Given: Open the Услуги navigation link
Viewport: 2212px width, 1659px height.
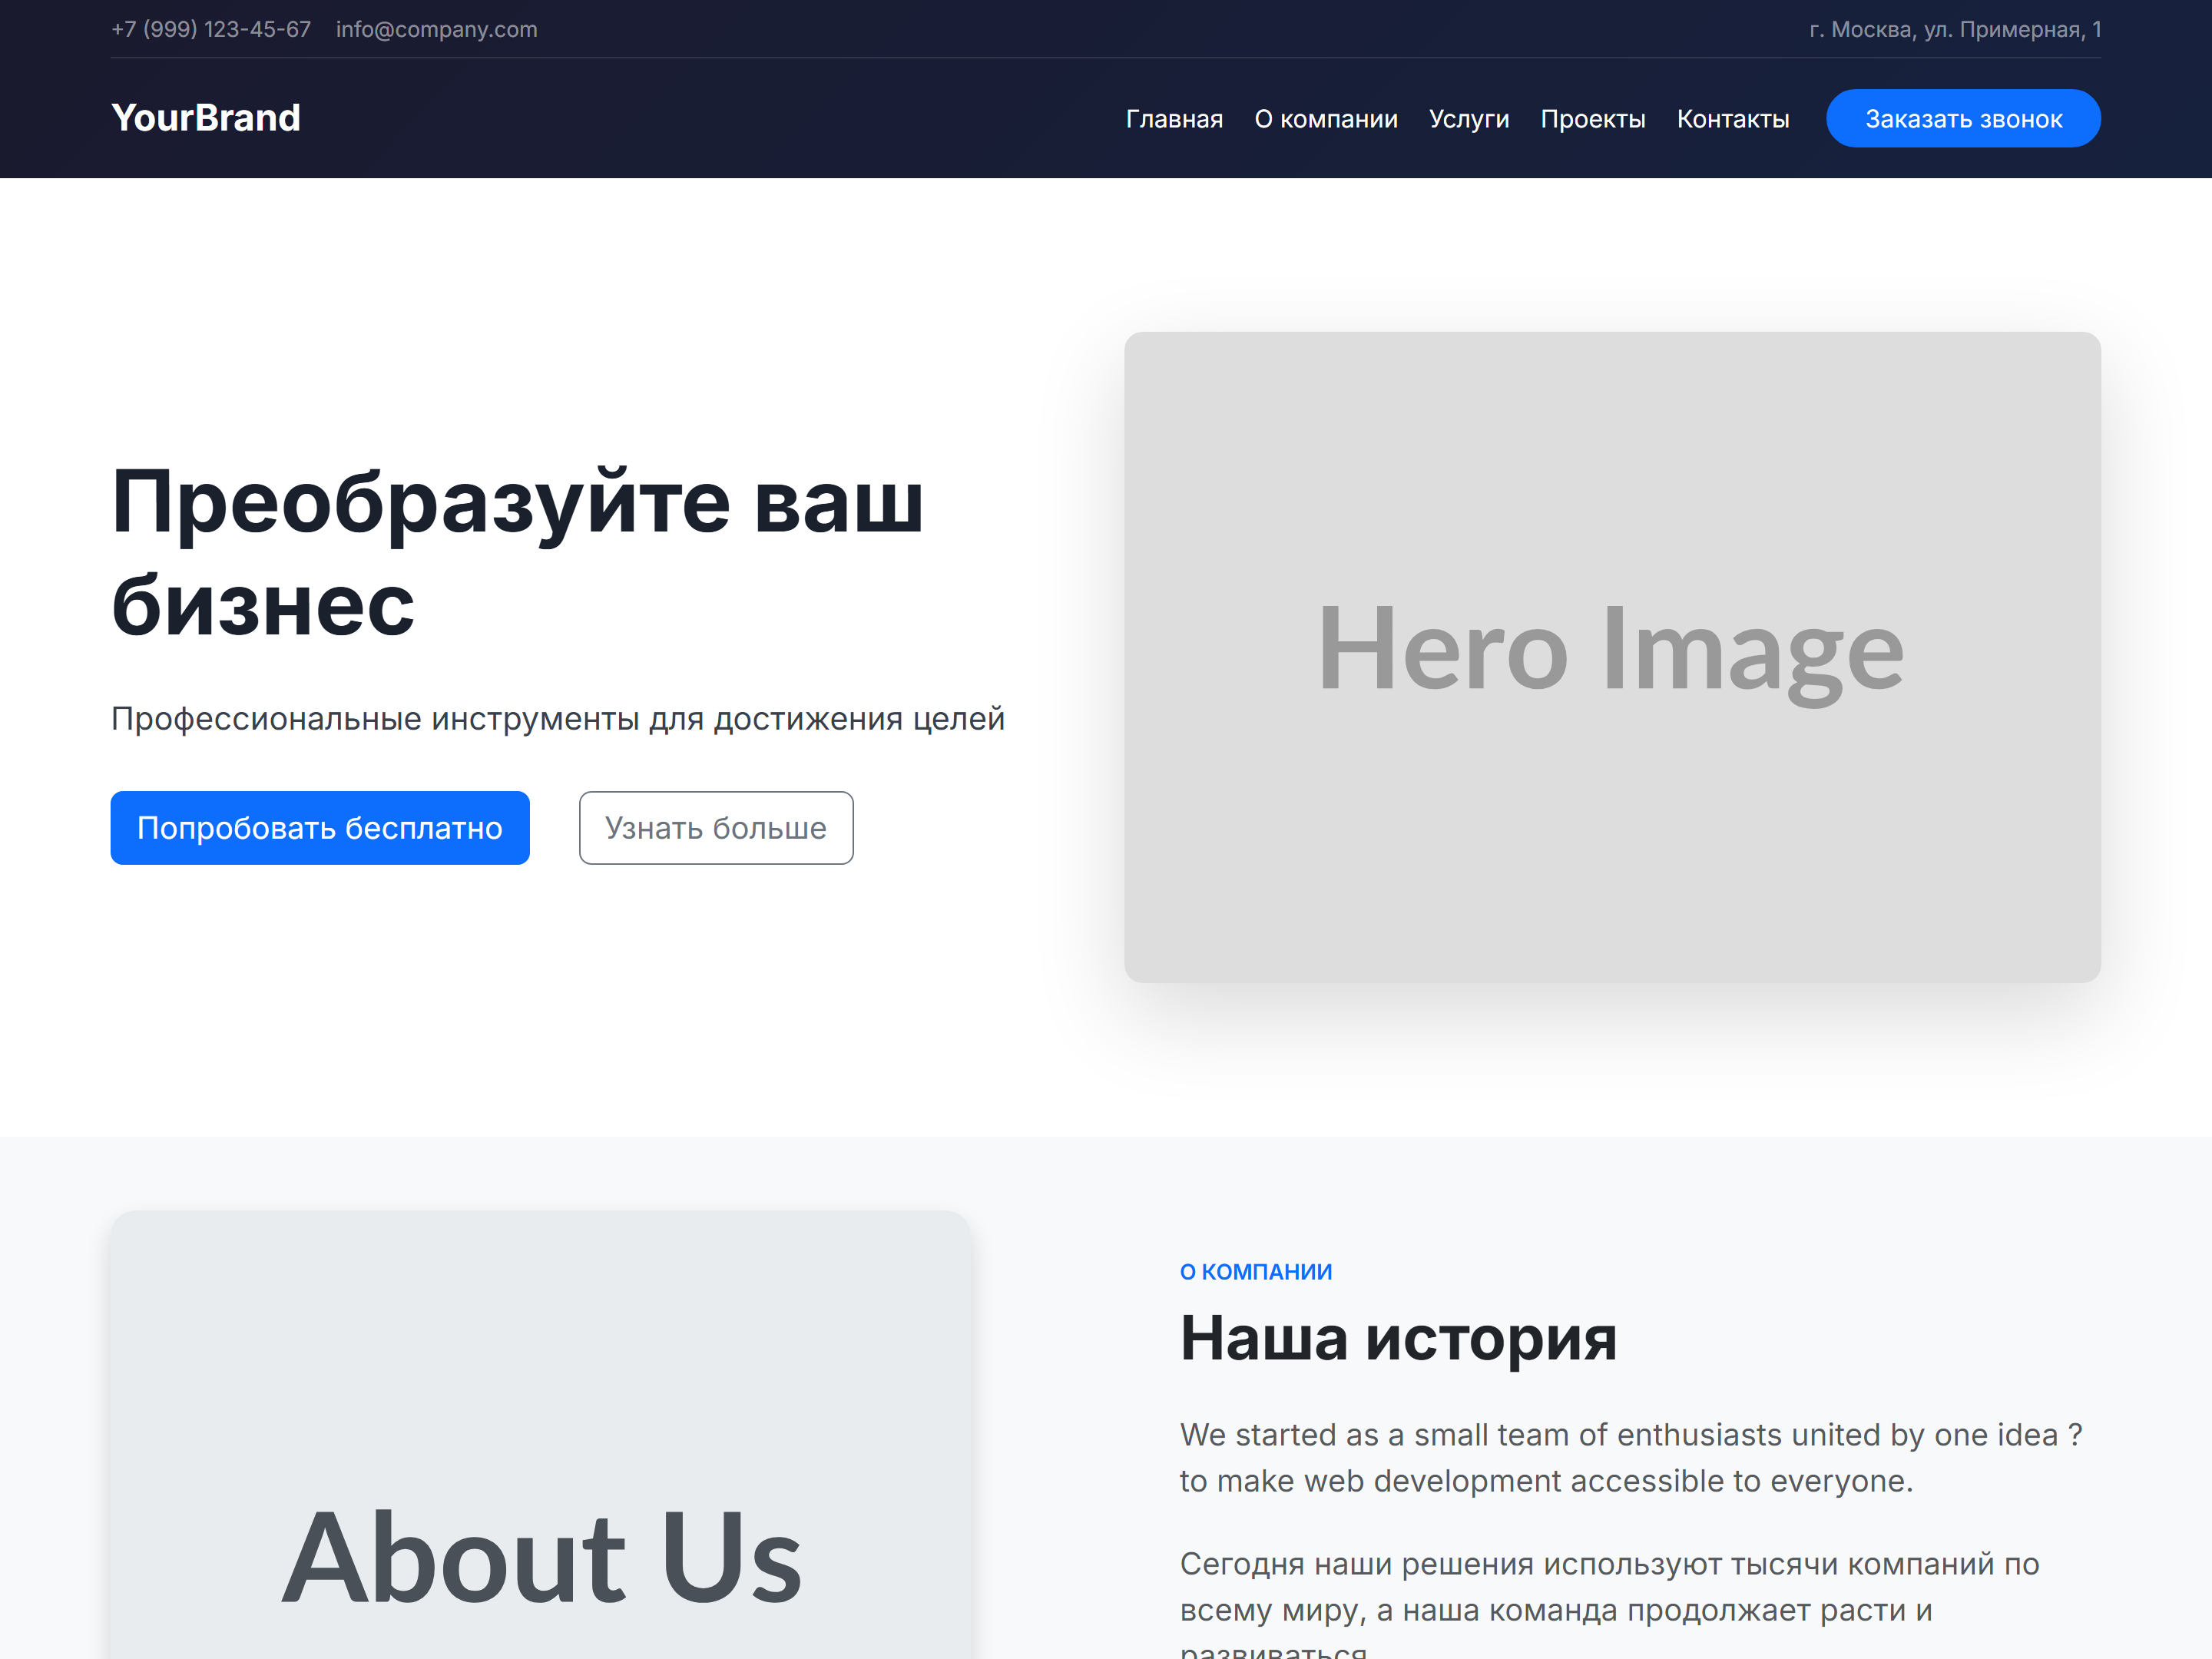Looking at the screenshot, I should click(1468, 119).
